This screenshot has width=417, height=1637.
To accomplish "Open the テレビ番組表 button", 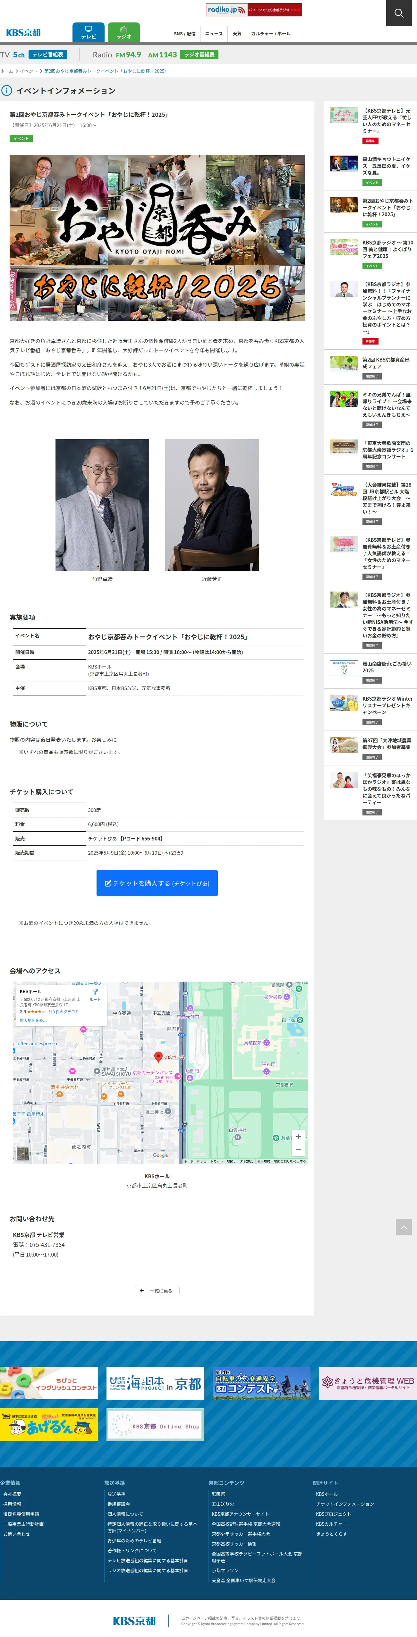I will coord(48,55).
